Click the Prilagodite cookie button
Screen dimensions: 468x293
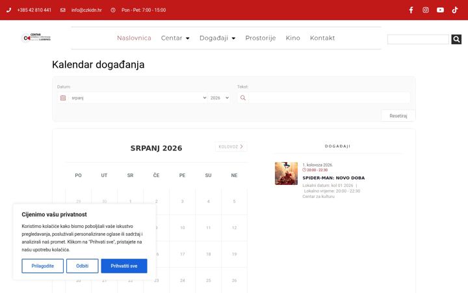43,266
